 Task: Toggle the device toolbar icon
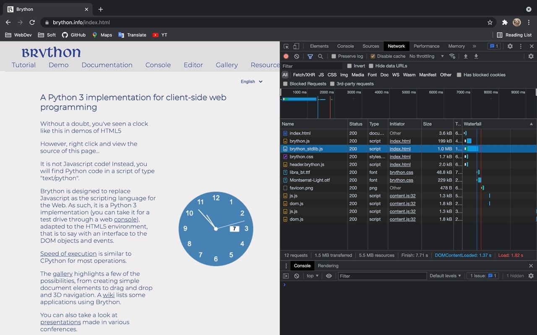(296, 46)
